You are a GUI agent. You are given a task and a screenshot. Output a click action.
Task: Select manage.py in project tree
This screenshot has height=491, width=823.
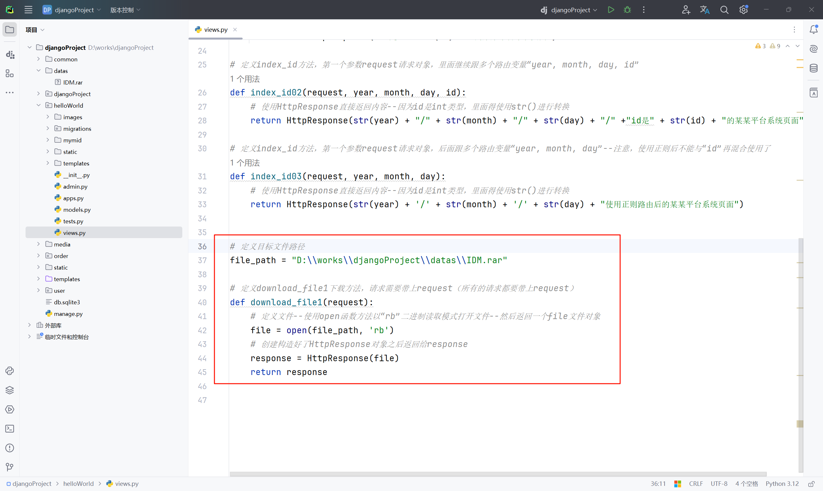pos(68,314)
